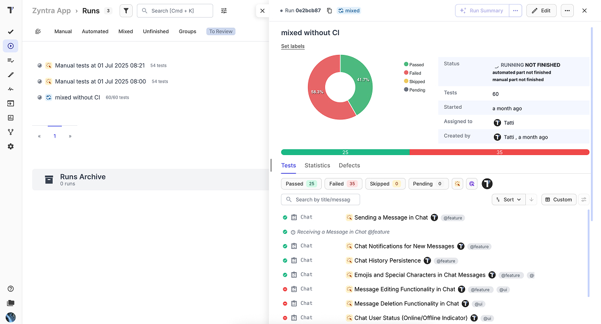This screenshot has height=324, width=601.
Task: Switch to the Statistics tab
Action: [x=317, y=166]
